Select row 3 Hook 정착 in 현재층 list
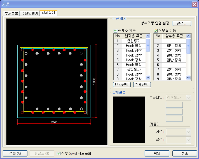This screenshot has height=159, width=199. tap(134, 50)
